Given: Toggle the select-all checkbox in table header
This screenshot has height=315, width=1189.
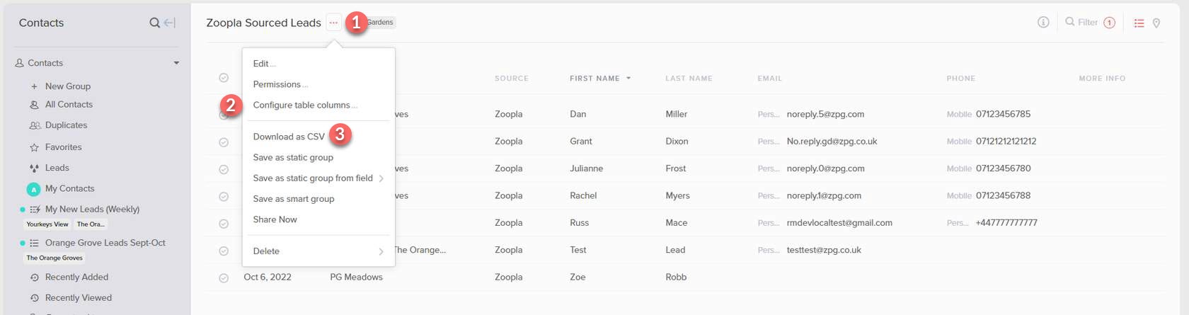Looking at the screenshot, I should (224, 78).
